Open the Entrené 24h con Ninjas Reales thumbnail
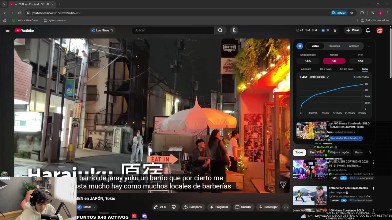 [x=310, y=196]
